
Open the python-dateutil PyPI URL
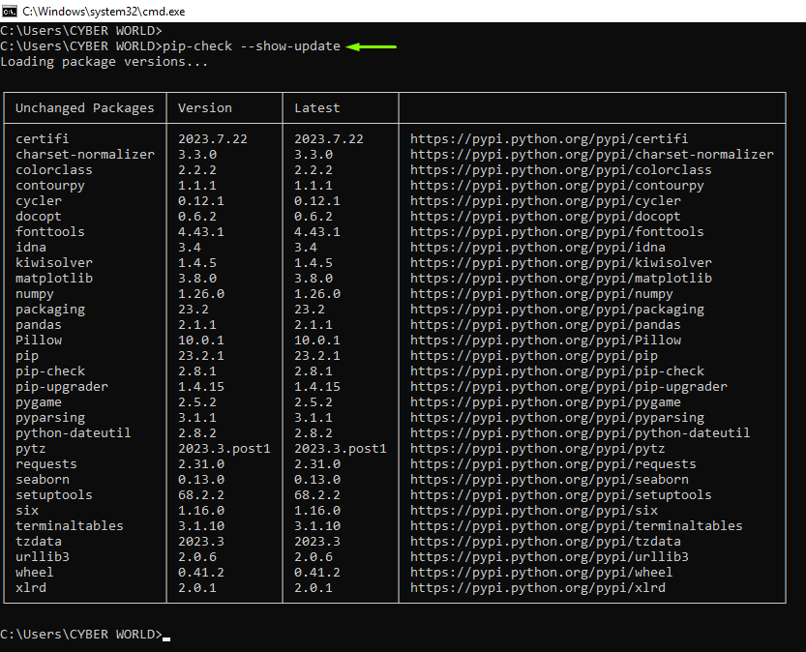[580, 433]
